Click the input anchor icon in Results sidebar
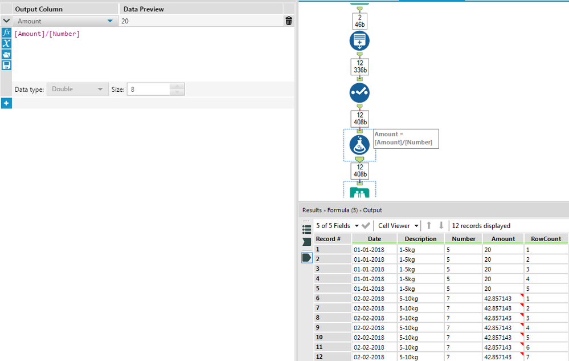The image size is (569, 361). click(x=306, y=242)
